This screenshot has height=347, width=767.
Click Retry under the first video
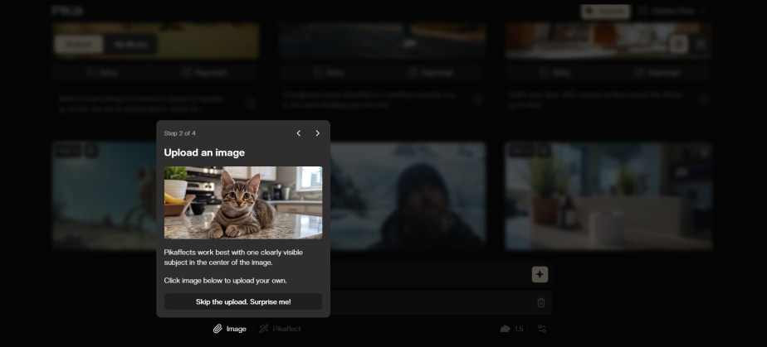pos(102,73)
